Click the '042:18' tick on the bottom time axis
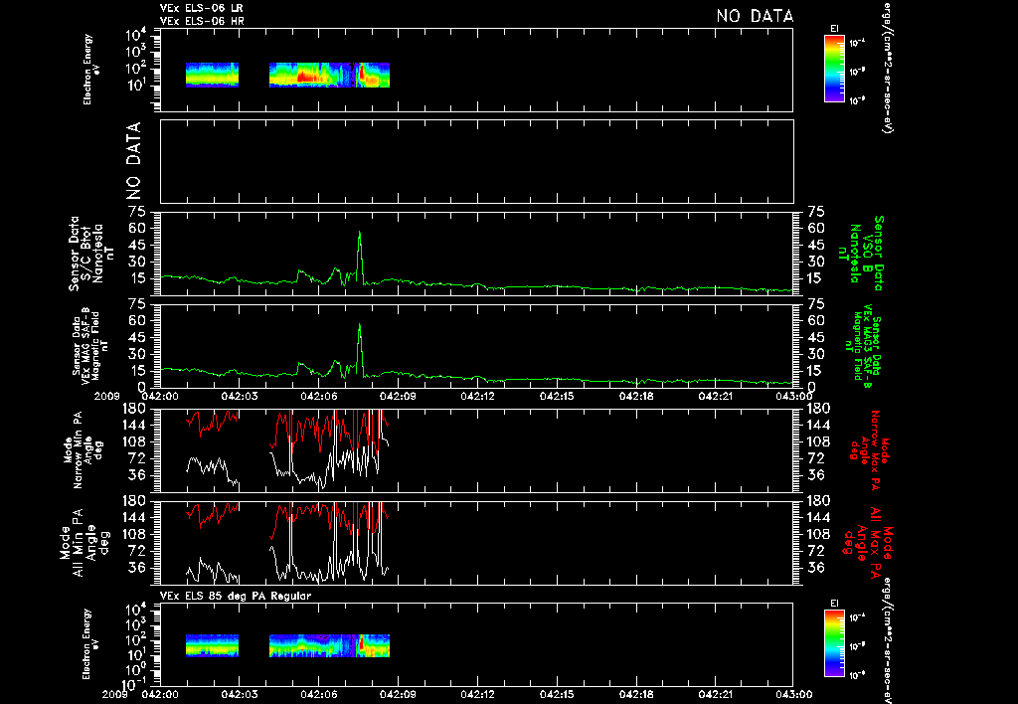Screen dimensions: 1018x704 pyautogui.click(x=637, y=694)
